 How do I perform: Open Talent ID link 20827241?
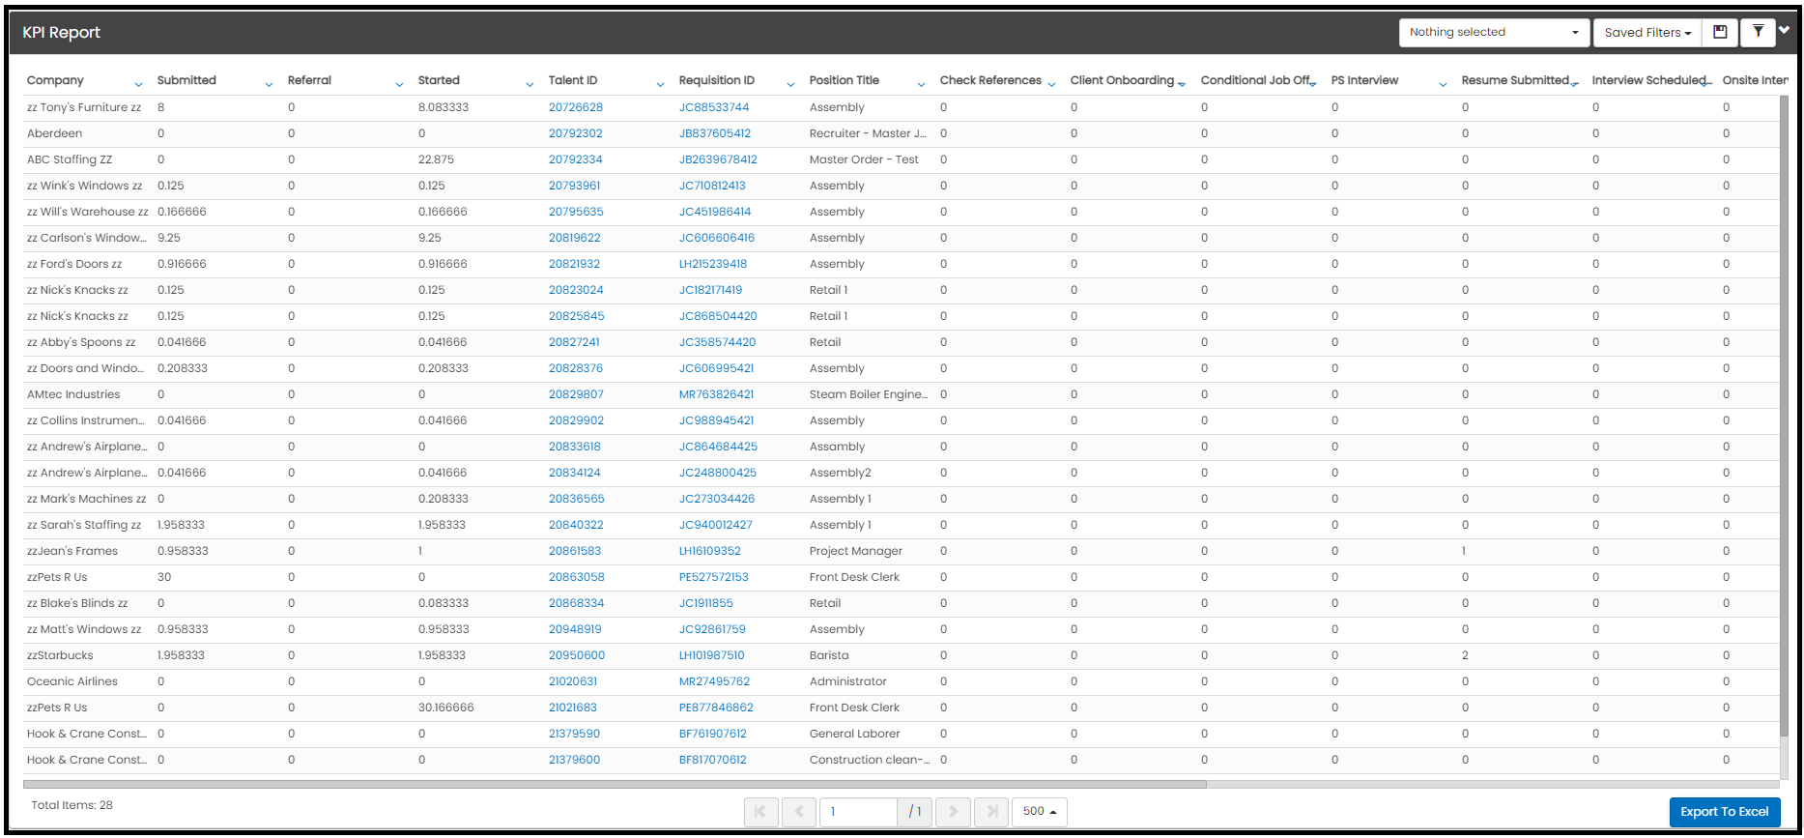click(x=574, y=342)
